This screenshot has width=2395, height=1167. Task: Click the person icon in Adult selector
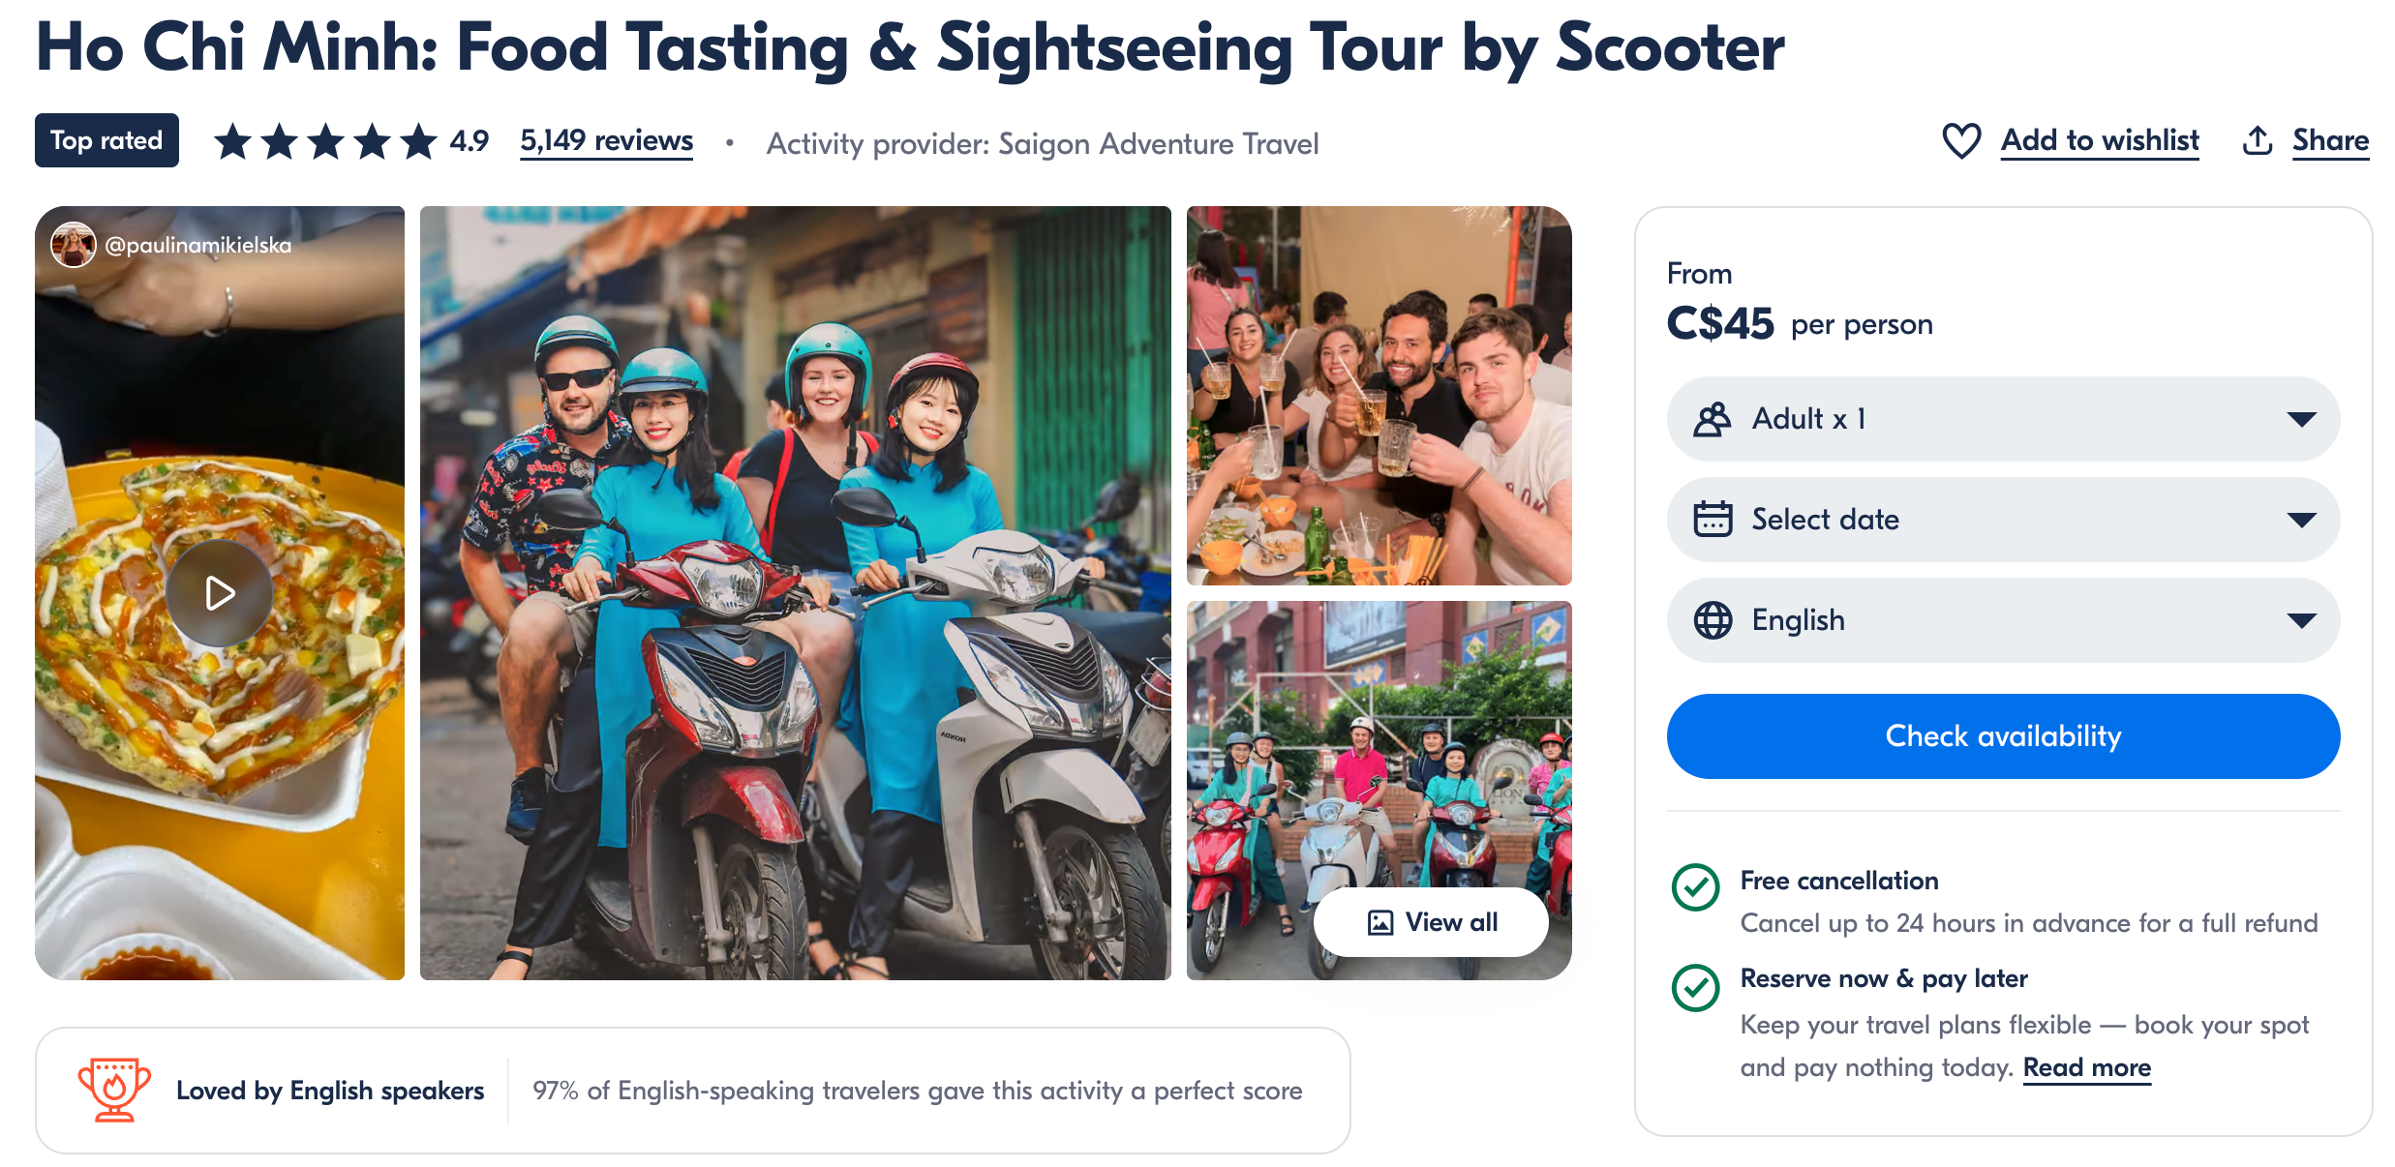click(x=1712, y=418)
